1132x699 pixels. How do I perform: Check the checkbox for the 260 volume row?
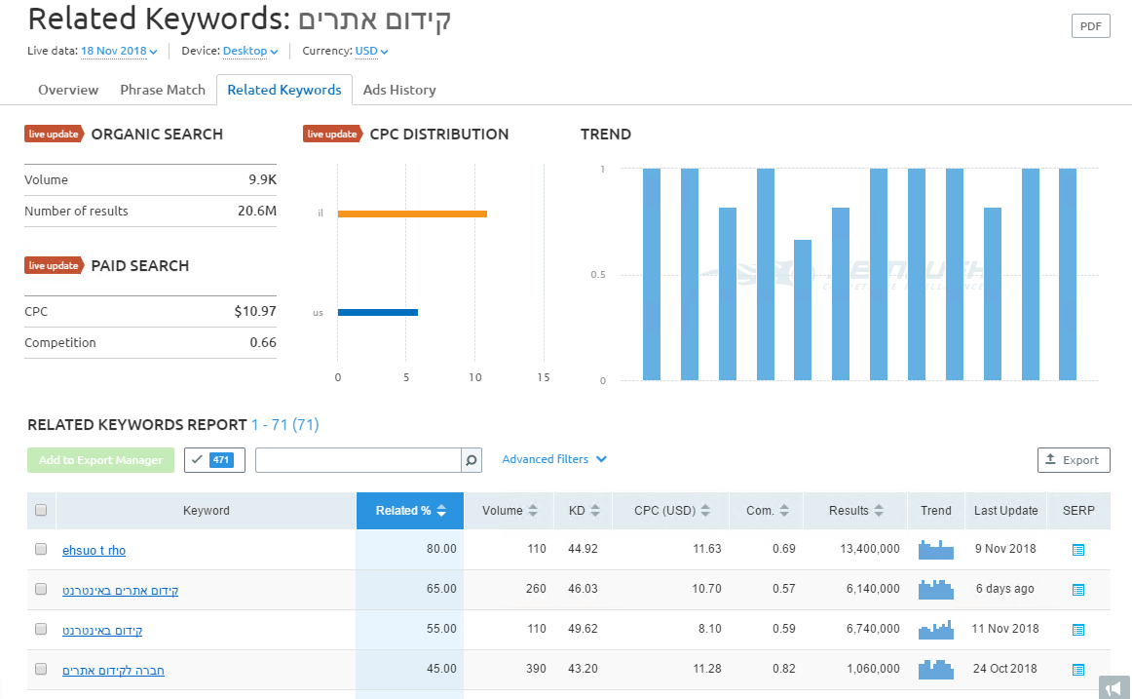coord(41,589)
